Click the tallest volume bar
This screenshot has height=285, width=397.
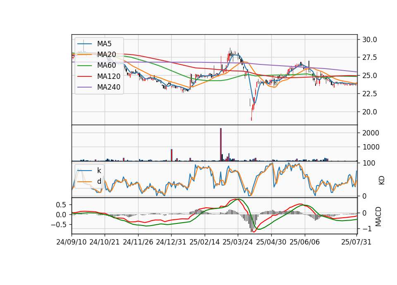pos(221,145)
